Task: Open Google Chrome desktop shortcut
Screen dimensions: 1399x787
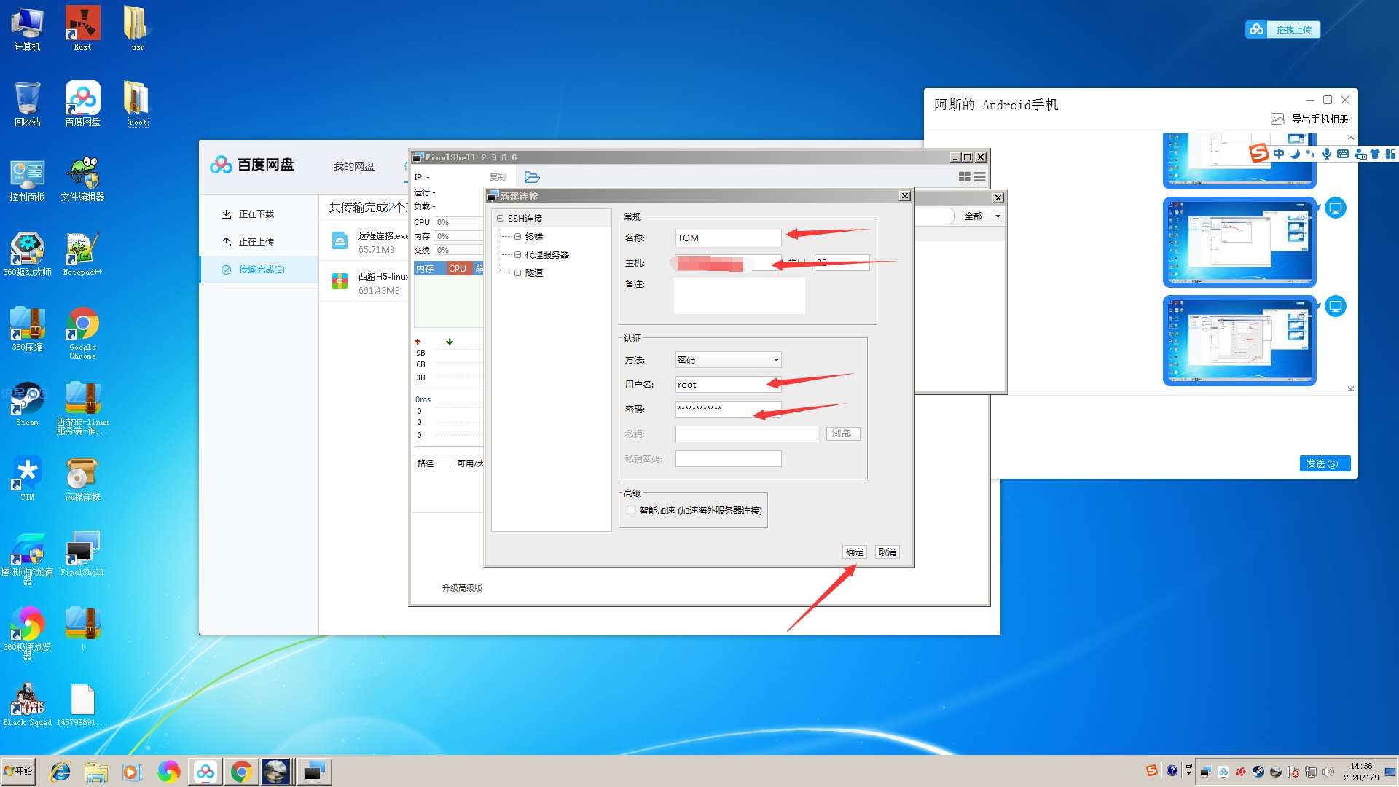Action: (x=82, y=332)
